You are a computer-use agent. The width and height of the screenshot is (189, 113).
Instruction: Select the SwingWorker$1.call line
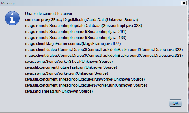pos(69,62)
